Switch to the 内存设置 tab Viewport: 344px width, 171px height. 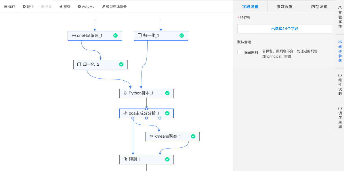pyautogui.click(x=319, y=7)
